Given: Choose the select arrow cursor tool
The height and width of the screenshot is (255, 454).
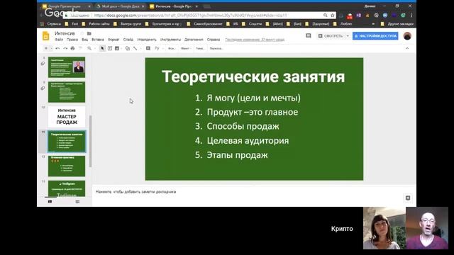Looking at the screenshot, I should click(x=102, y=49).
